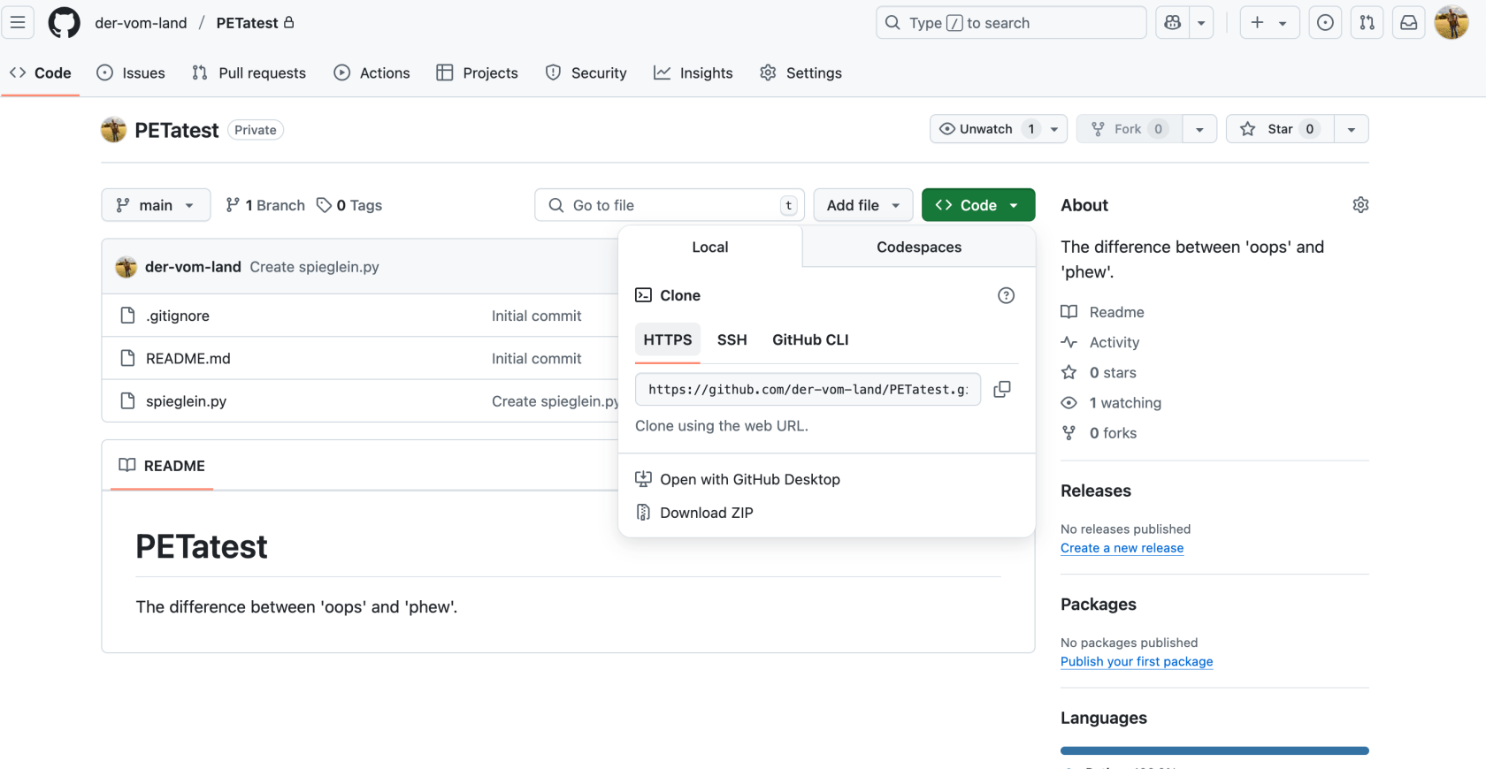Open the spieglein.py file
Image resolution: width=1486 pixels, height=769 pixels.
pos(187,400)
